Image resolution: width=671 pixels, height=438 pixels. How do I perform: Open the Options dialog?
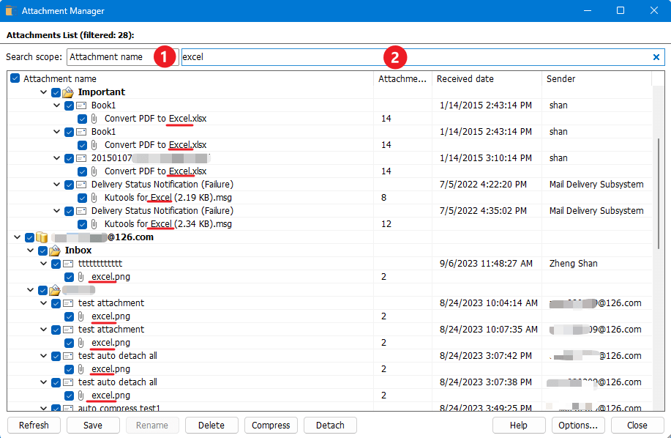[x=578, y=425]
